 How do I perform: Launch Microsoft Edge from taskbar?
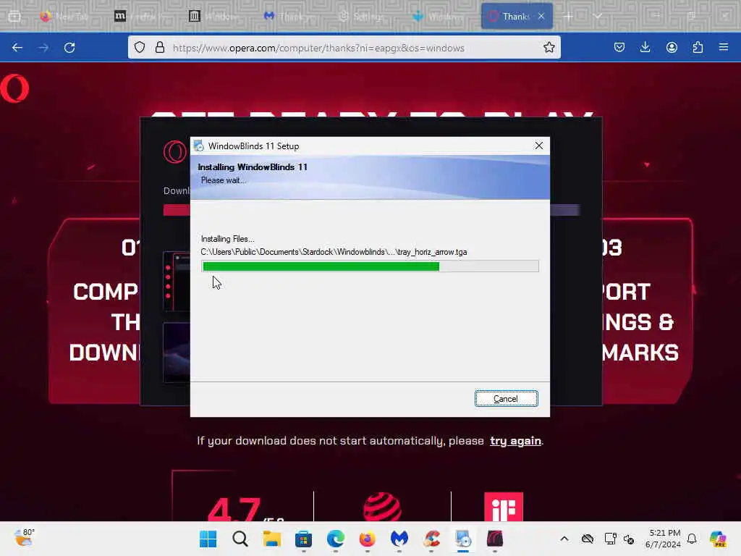pos(336,539)
